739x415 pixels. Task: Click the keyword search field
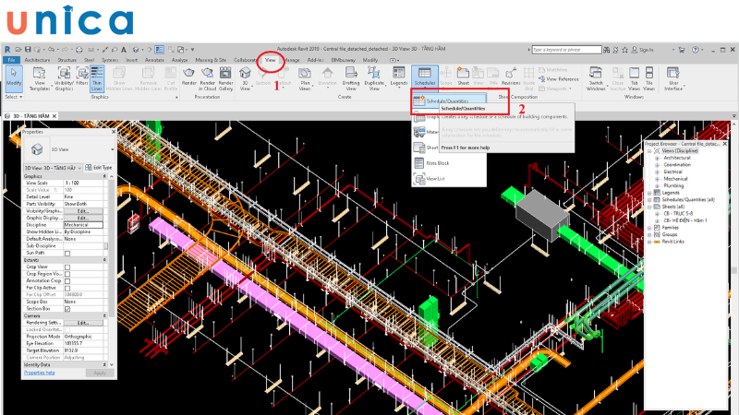pos(566,50)
